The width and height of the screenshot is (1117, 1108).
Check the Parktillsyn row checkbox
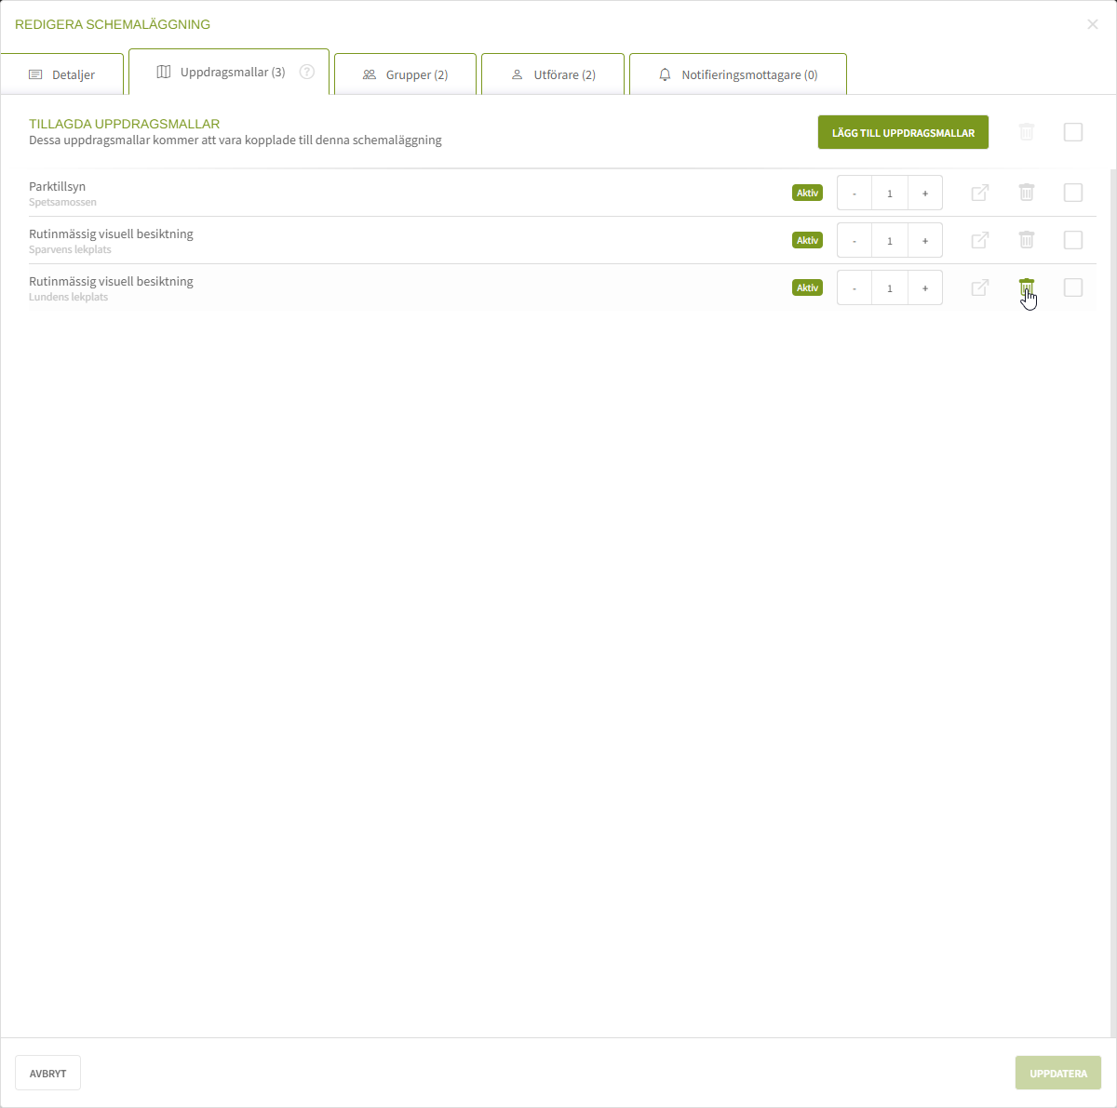(1073, 193)
